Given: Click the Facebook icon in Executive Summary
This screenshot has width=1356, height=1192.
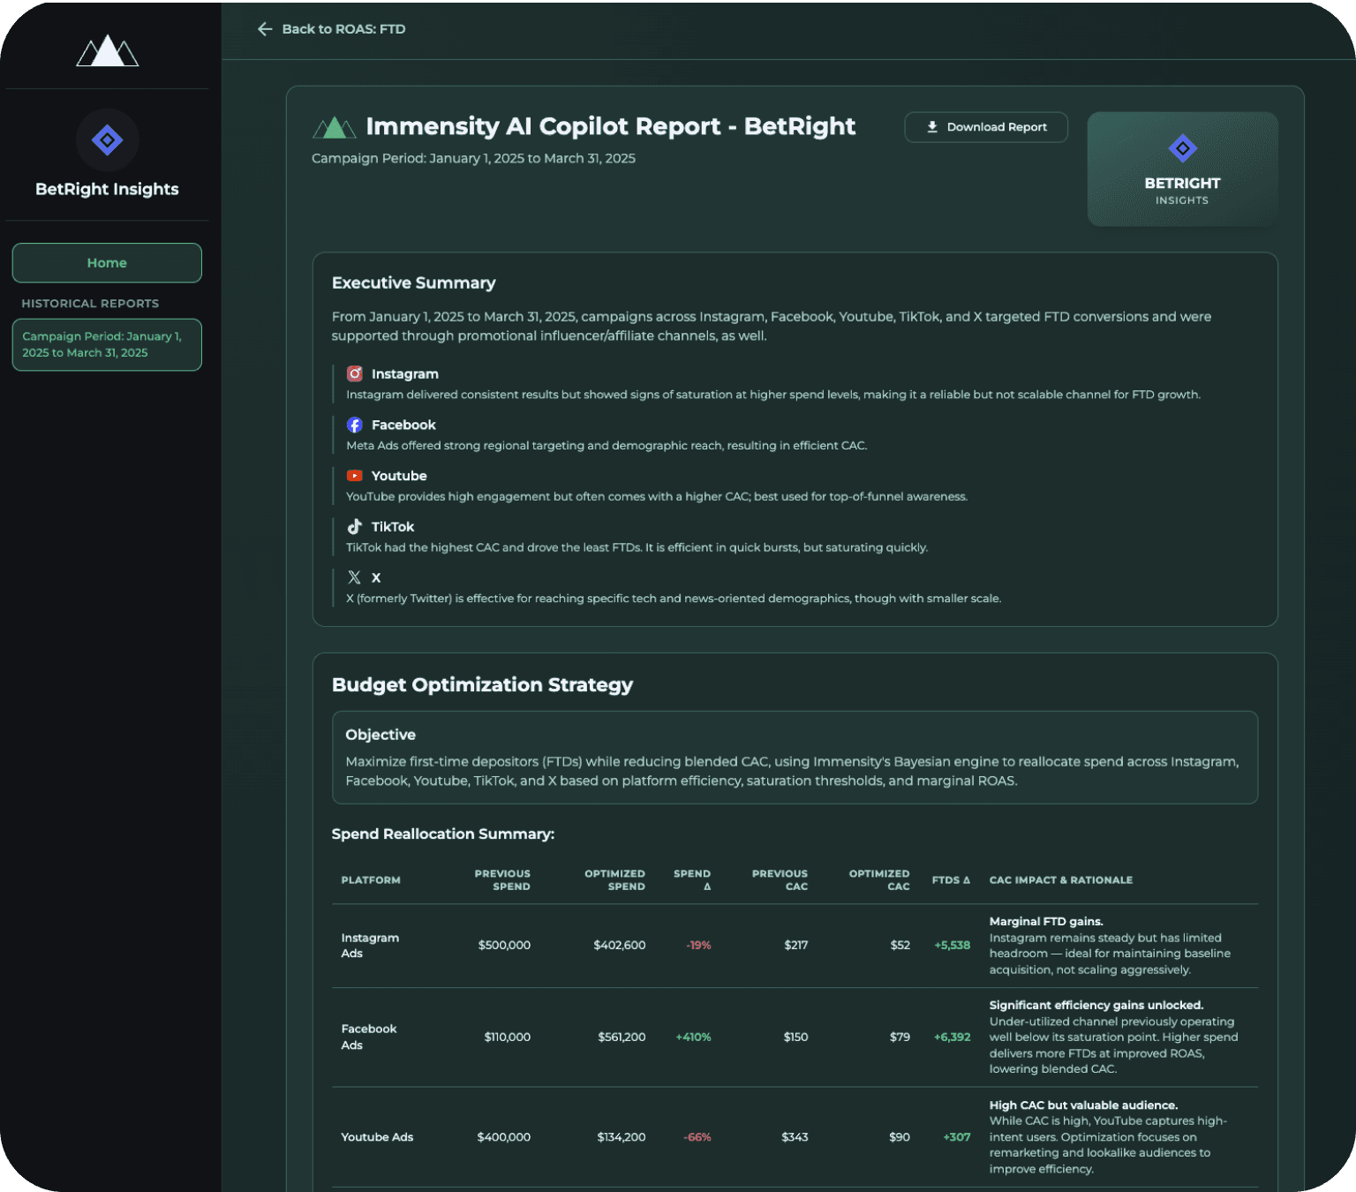Looking at the screenshot, I should [355, 425].
